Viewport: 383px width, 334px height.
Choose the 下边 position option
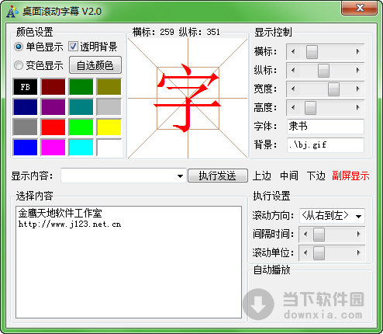coord(316,176)
